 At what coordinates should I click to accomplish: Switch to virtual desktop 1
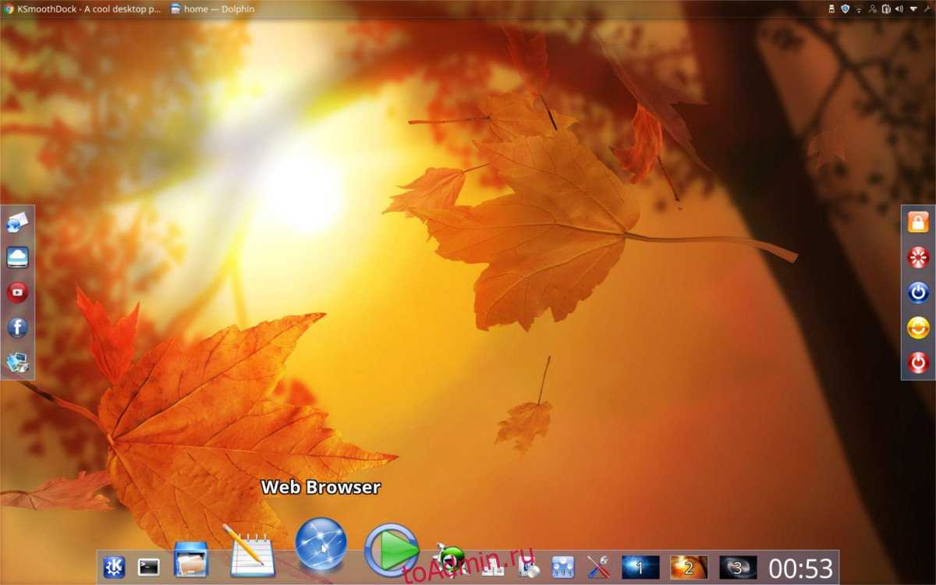click(640, 567)
